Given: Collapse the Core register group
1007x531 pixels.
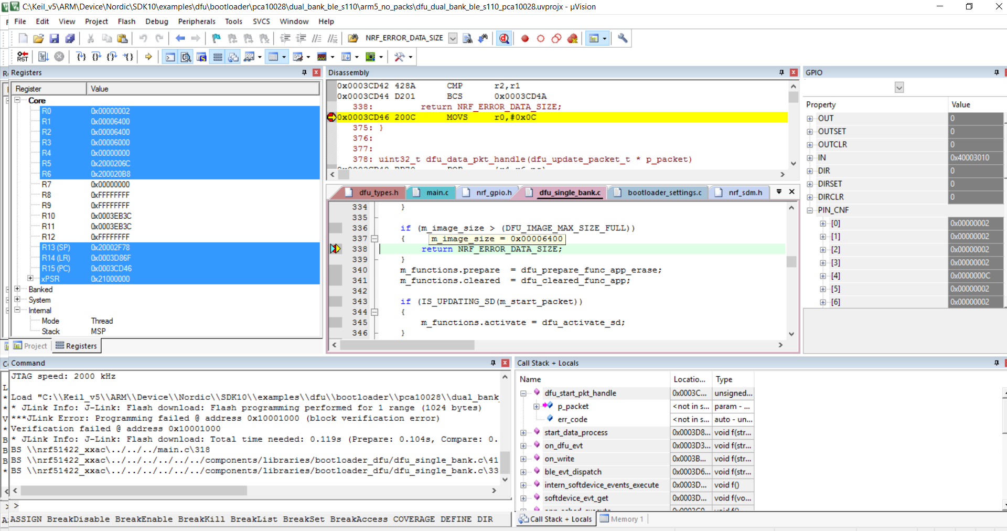Looking at the screenshot, I should 17,100.
